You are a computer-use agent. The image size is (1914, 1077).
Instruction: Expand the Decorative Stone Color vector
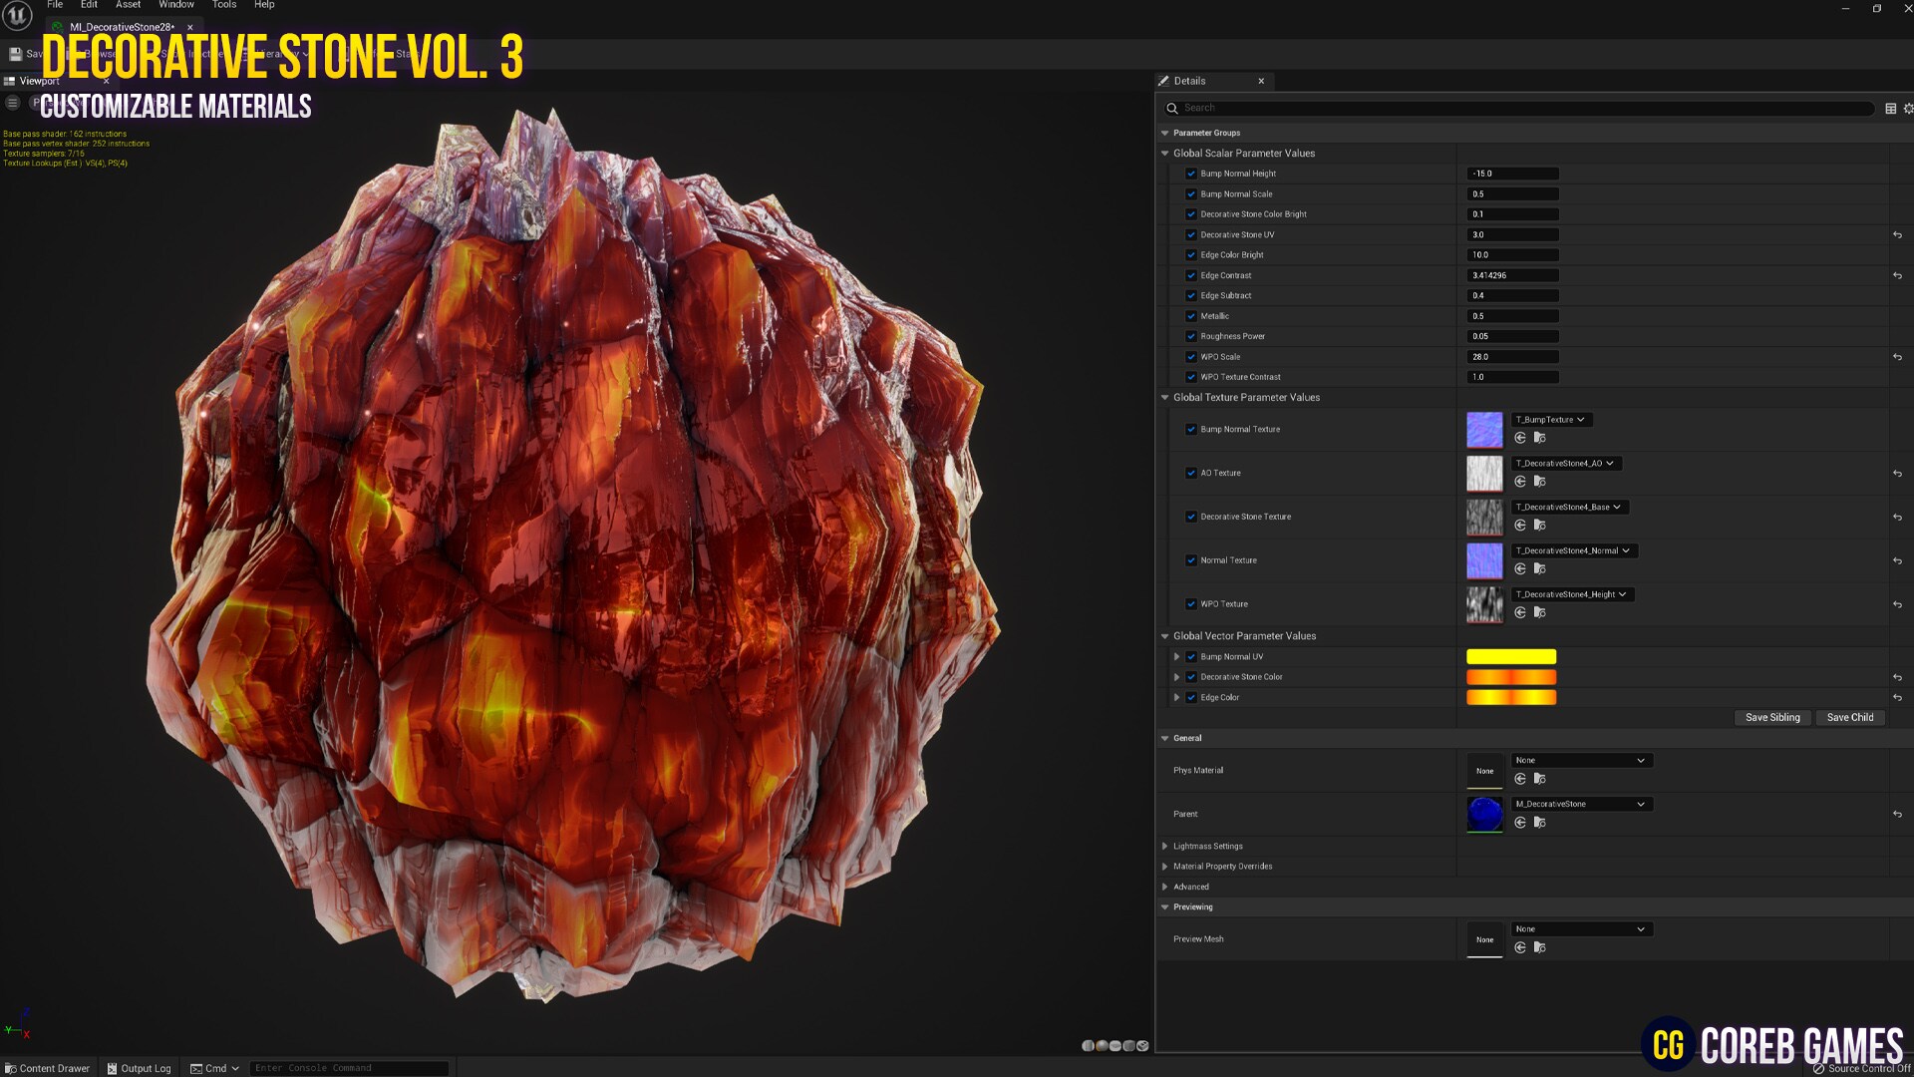1176,677
